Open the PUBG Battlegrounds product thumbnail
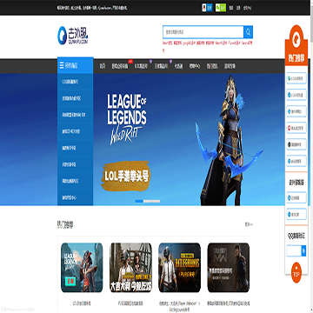Screen dimensions: 313x313 [x=179, y=268]
